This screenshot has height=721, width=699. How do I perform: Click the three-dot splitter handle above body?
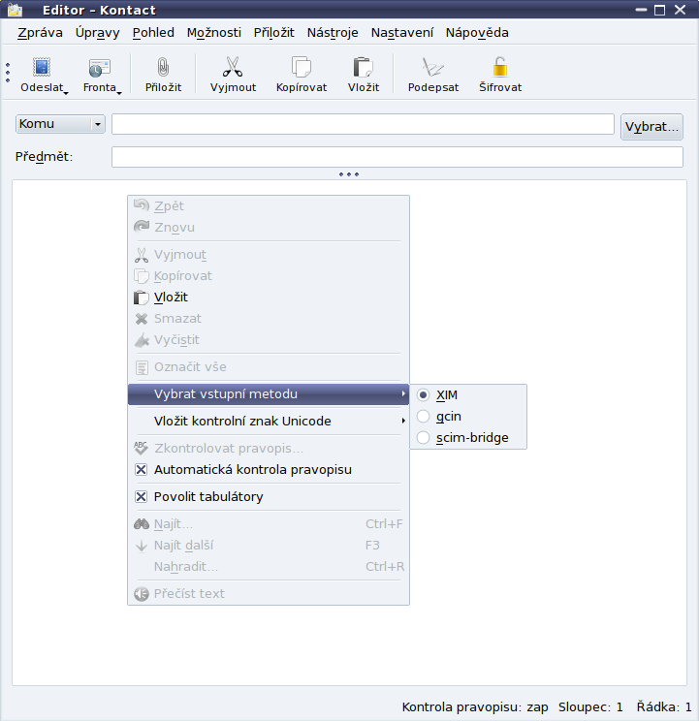click(x=349, y=174)
